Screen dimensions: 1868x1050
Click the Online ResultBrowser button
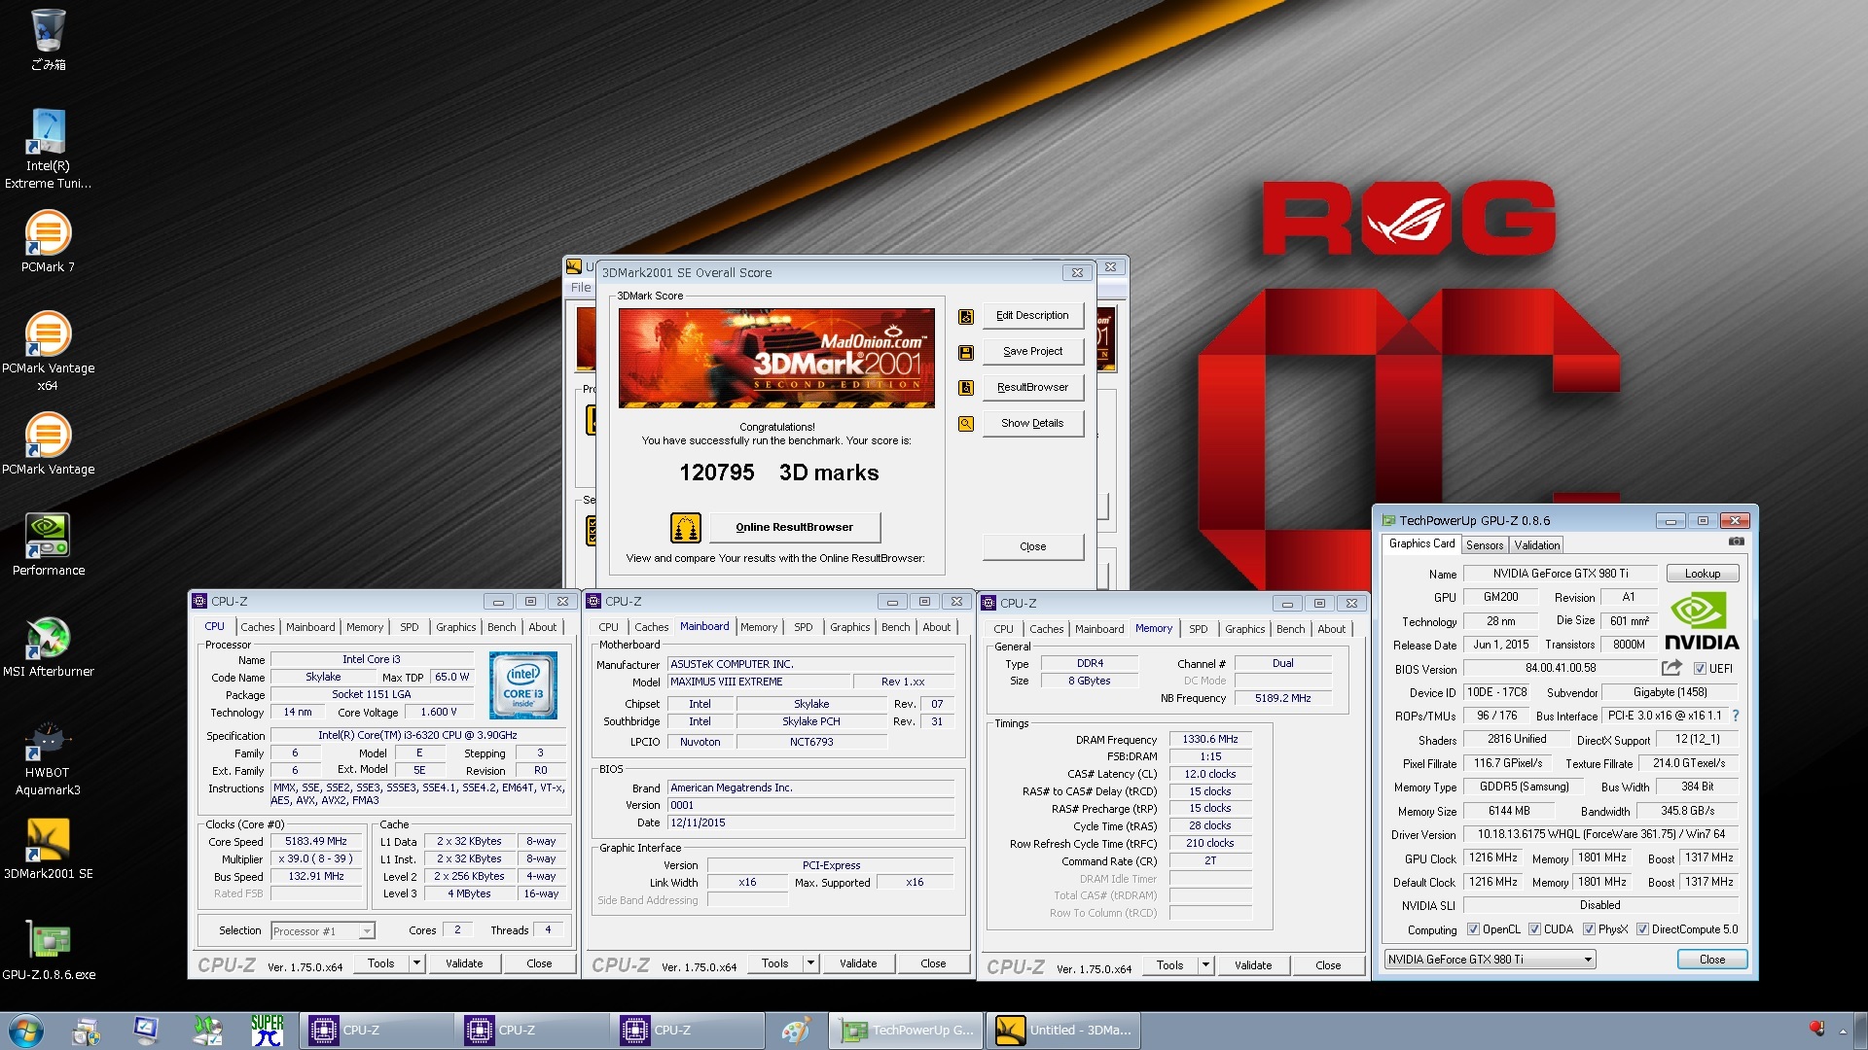(x=794, y=527)
